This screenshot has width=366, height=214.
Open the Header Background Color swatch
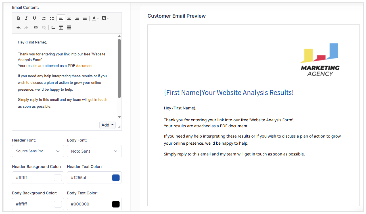pyautogui.click(x=58, y=178)
